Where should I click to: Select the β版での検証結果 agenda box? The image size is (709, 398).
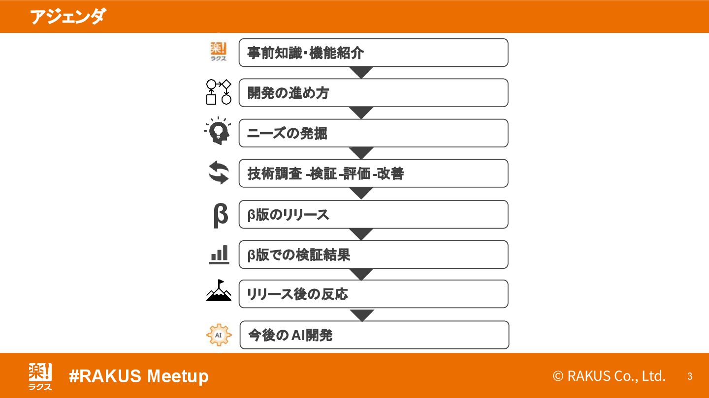pyautogui.click(x=373, y=255)
